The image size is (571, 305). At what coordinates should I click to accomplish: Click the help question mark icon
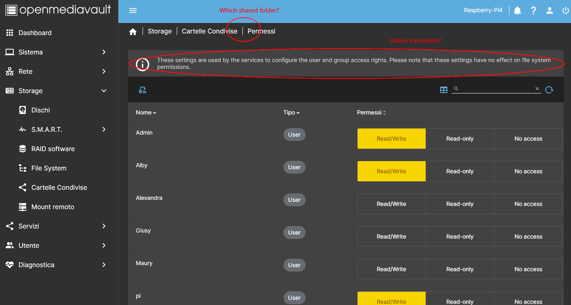(x=533, y=10)
